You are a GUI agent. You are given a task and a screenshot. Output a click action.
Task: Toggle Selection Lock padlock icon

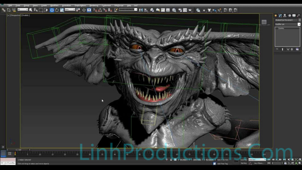click(171, 160)
